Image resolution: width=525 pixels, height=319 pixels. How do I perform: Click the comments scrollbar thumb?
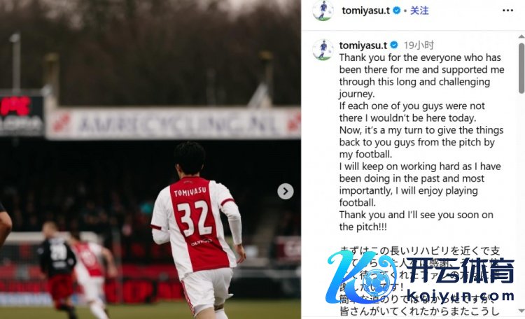coord(521,68)
